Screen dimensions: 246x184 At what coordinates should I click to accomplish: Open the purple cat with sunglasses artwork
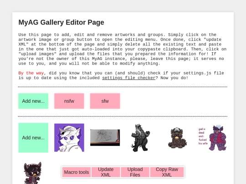click(x=69, y=138)
